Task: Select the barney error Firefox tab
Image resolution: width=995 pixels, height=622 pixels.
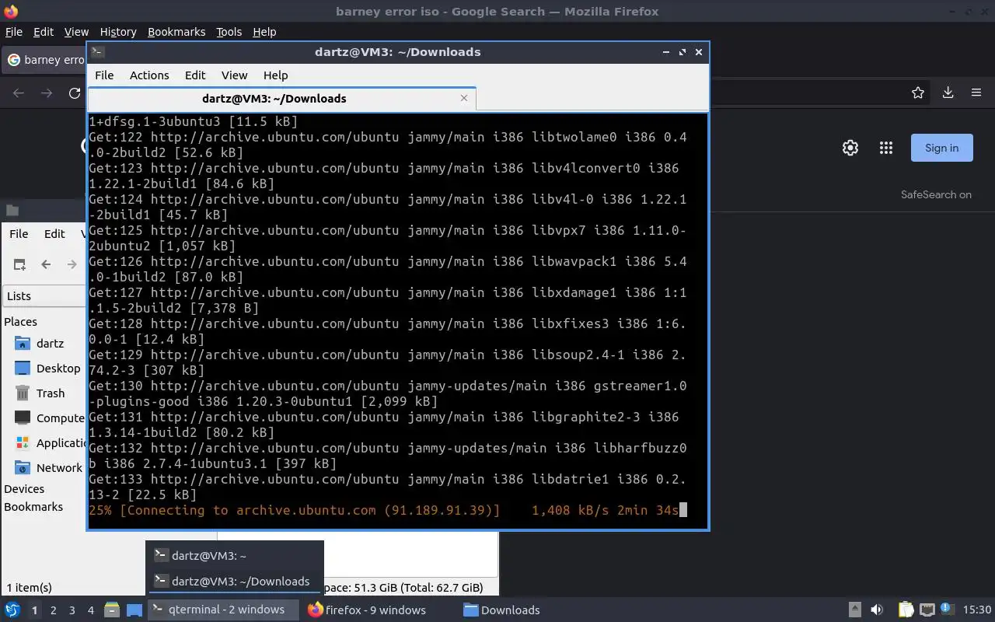Action: coord(44,60)
